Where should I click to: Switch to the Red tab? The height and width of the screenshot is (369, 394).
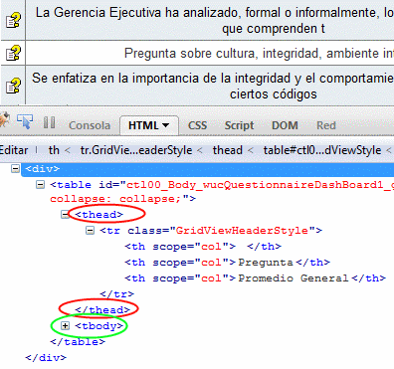click(326, 125)
